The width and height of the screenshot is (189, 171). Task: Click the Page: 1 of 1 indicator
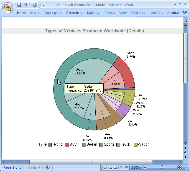tap(12, 167)
